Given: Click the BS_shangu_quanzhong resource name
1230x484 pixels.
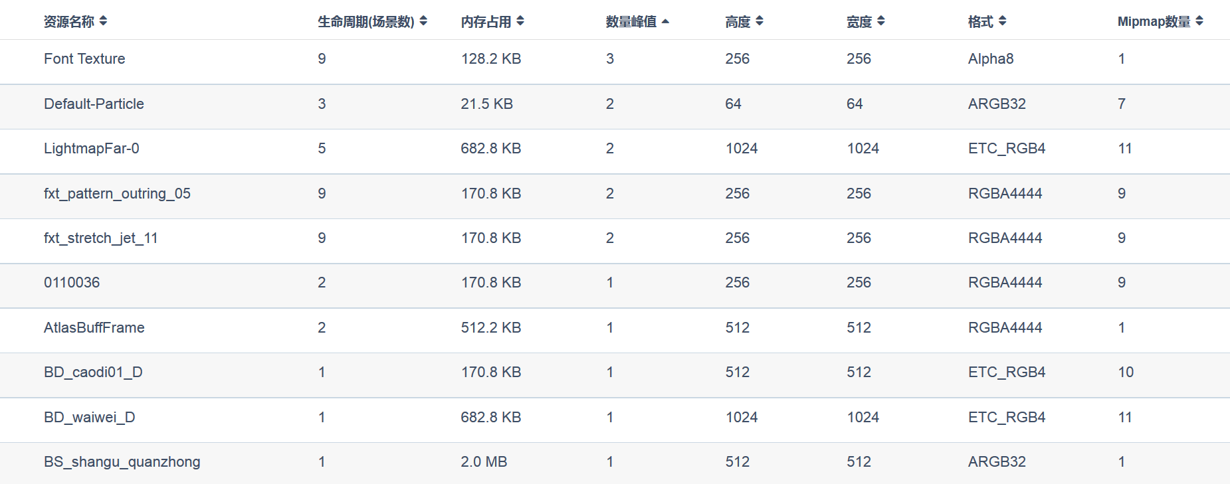Looking at the screenshot, I should tap(122, 462).
